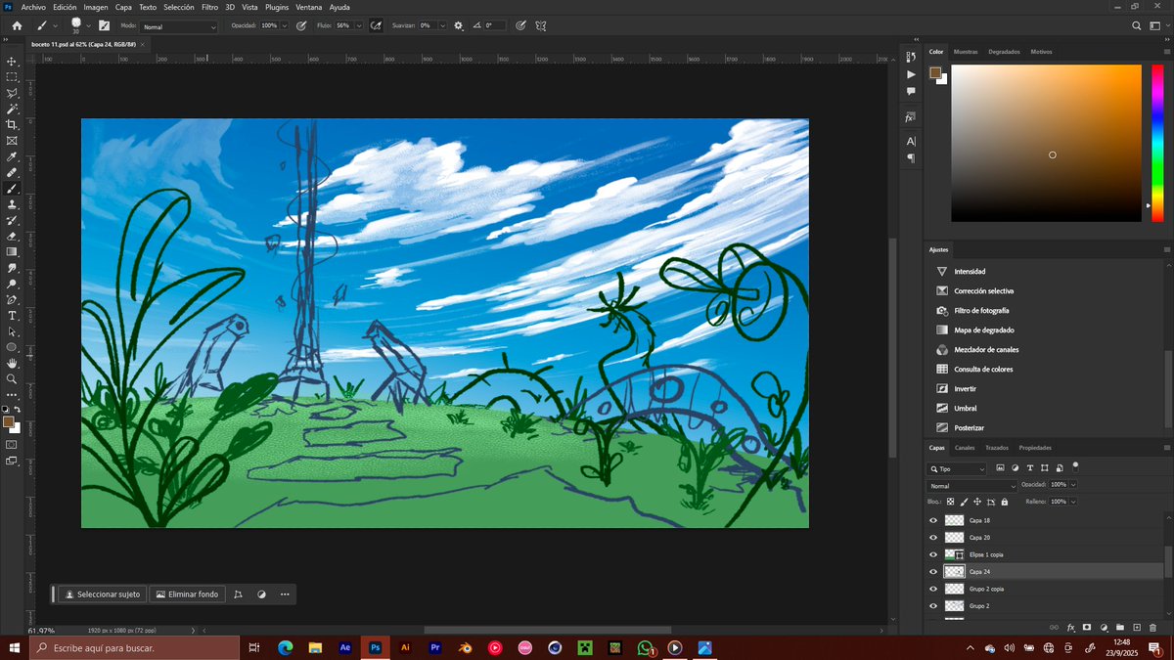Select the Move tool
Screen dimensions: 1174x660
click(x=12, y=61)
